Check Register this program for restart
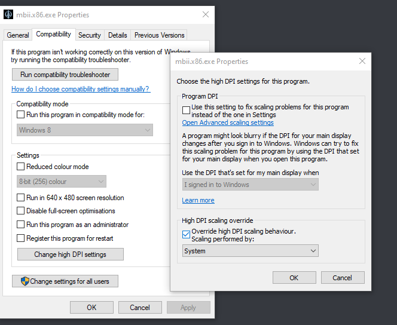The image size is (397, 325). (x=21, y=238)
